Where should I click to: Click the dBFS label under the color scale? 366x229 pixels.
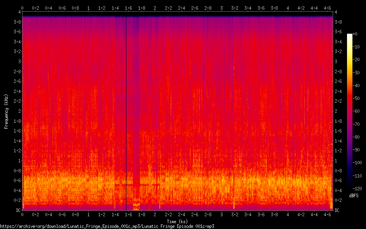[353, 196]
